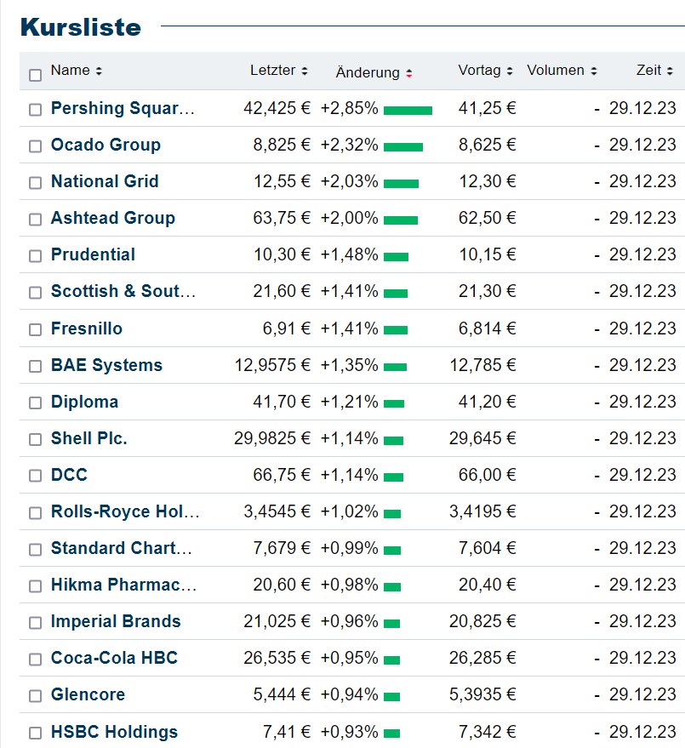Select the Prudential row checkbox
The height and width of the screenshot is (748, 685).
(x=35, y=256)
